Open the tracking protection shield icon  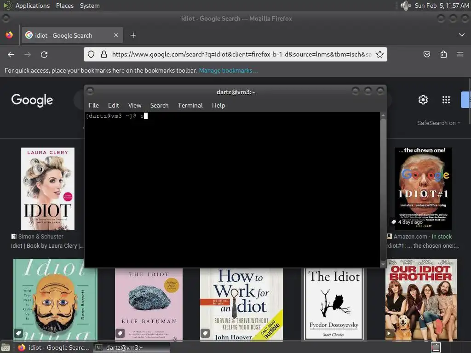[91, 54]
